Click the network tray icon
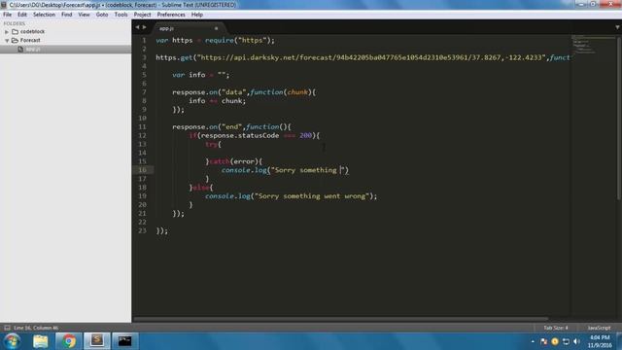 click(x=566, y=341)
